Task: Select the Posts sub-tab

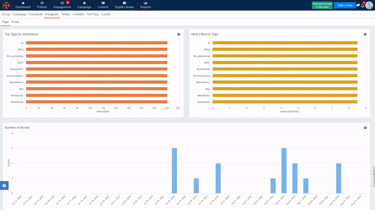Action: pyautogui.click(x=15, y=22)
